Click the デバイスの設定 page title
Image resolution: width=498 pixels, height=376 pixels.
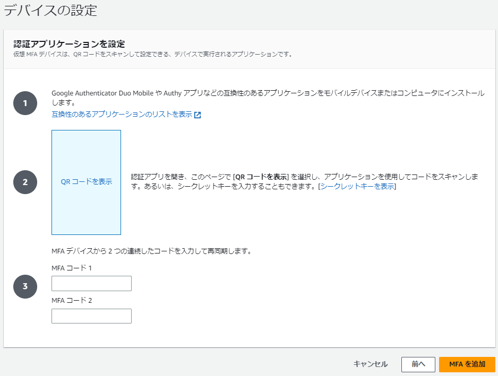[50, 10]
